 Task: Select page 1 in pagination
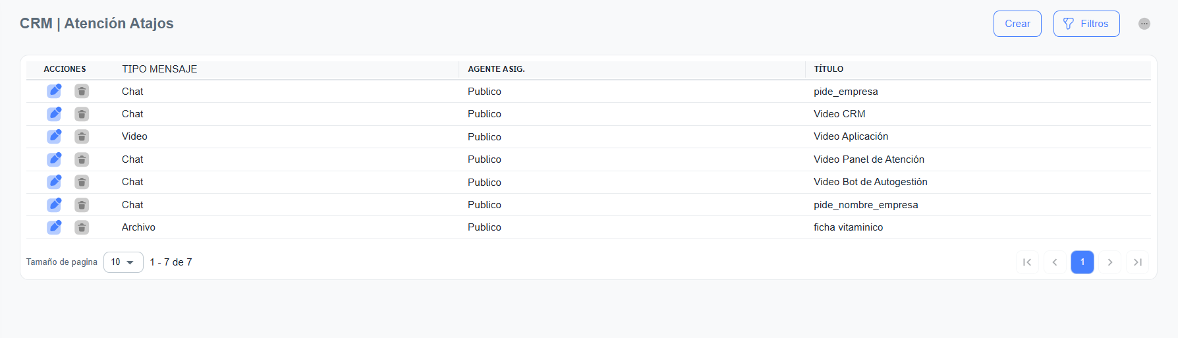point(1082,262)
